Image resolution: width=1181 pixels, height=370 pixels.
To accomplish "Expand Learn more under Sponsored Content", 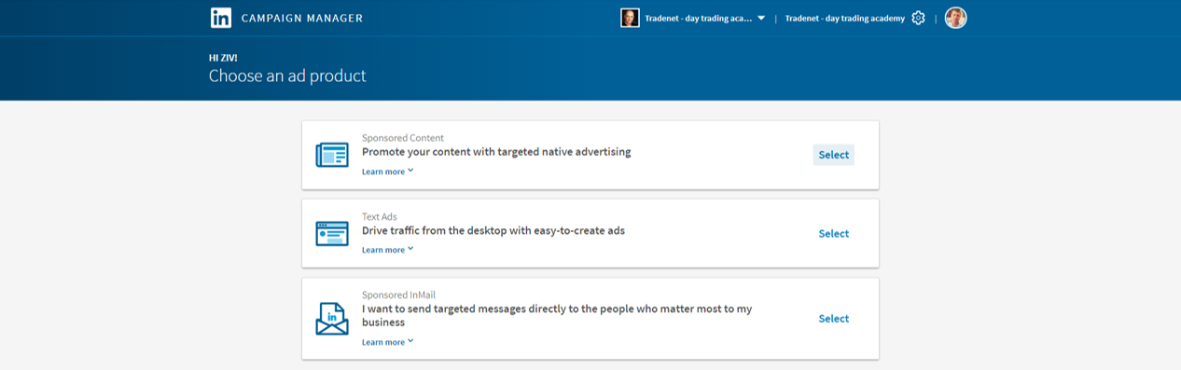I will coord(387,171).
